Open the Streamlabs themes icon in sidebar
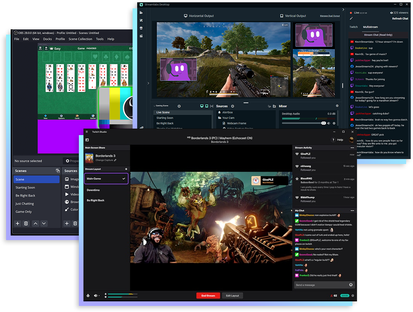 (141, 20)
